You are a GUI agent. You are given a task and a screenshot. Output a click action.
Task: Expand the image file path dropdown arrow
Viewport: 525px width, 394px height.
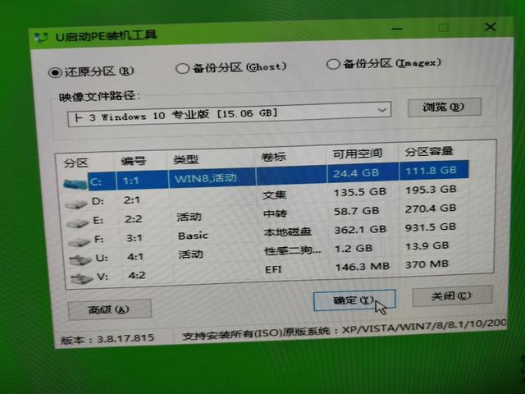pos(381,110)
